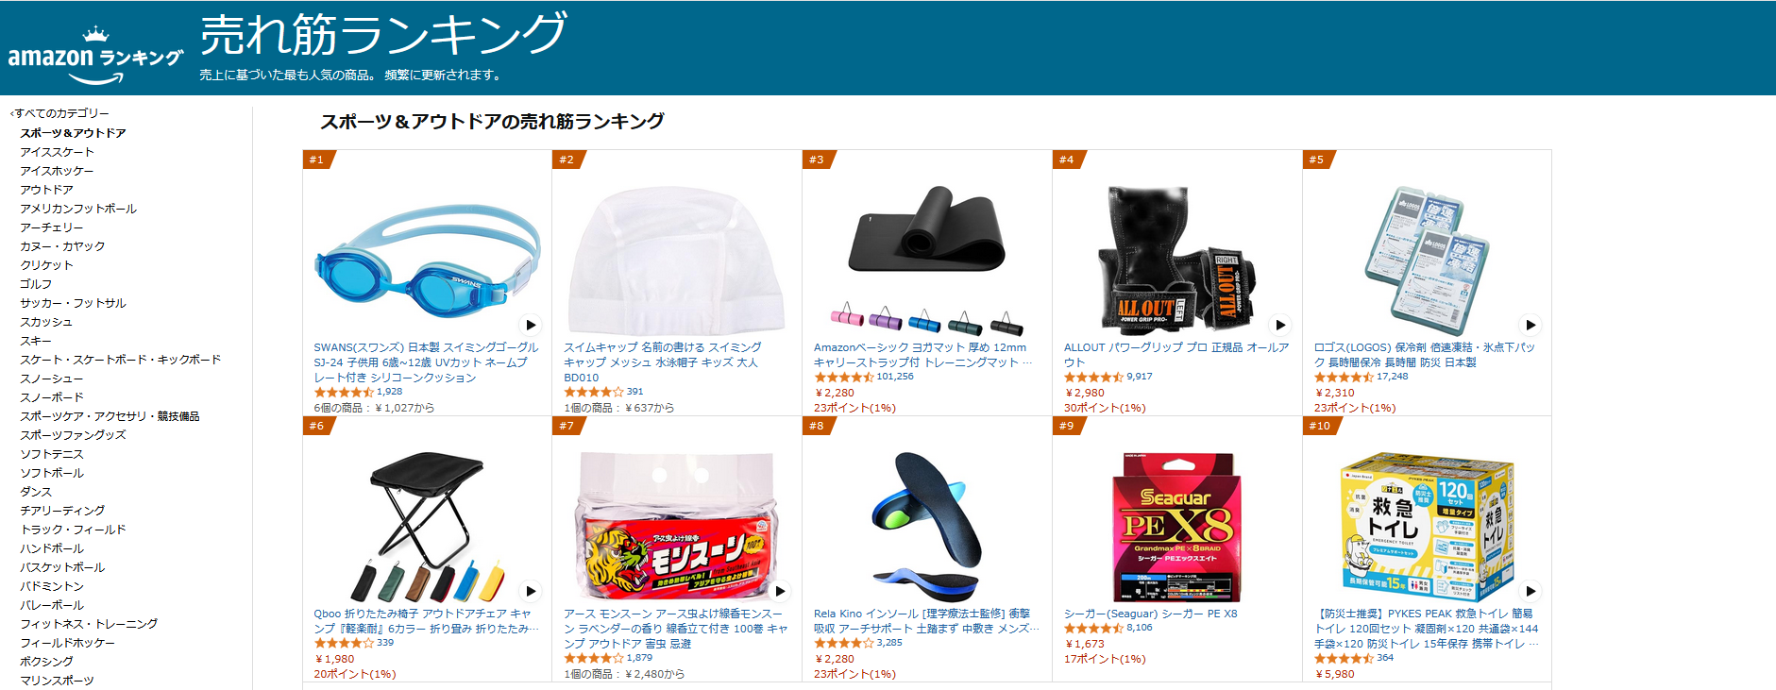
Task: Open Rela Kino インソール product link
Action: click(926, 621)
